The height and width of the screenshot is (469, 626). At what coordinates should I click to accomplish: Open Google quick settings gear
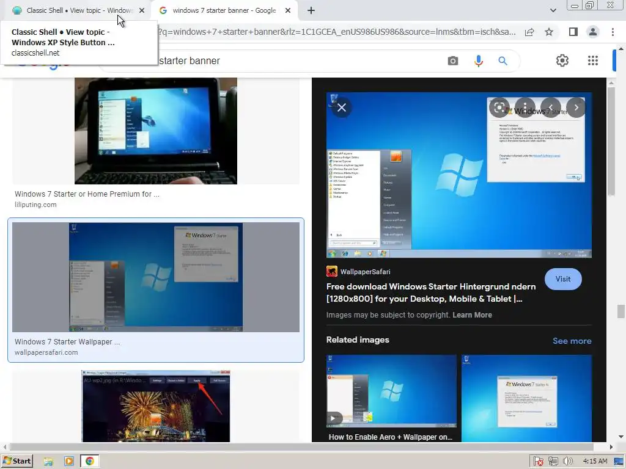click(x=562, y=60)
